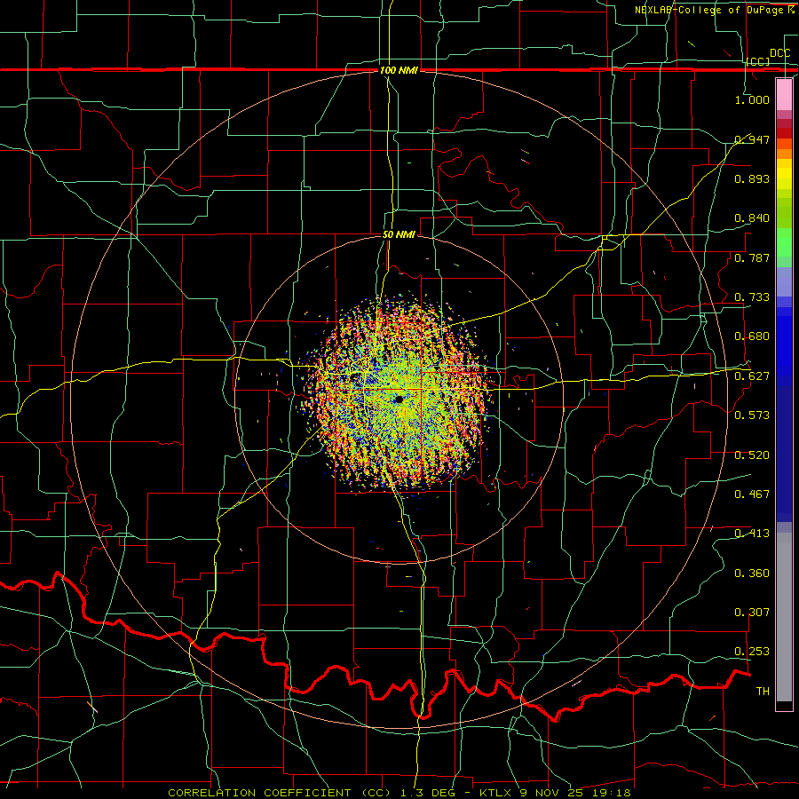Click the CORRELATION COEFFICIENT (CC) caption text
The image size is (799, 799).
coord(280,793)
